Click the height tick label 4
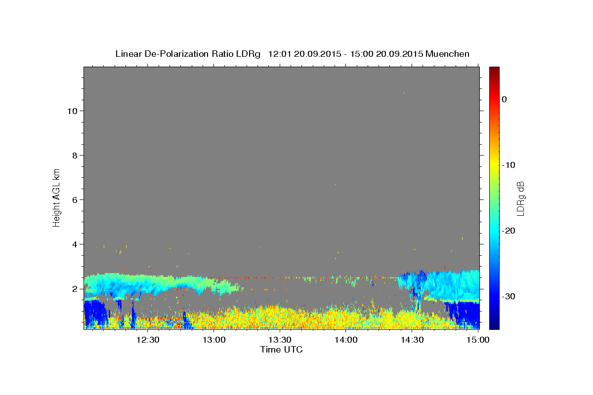The width and height of the screenshot is (593, 395). coord(75,244)
